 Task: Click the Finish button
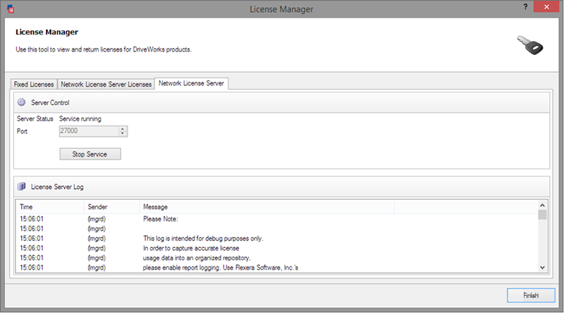[531, 293]
